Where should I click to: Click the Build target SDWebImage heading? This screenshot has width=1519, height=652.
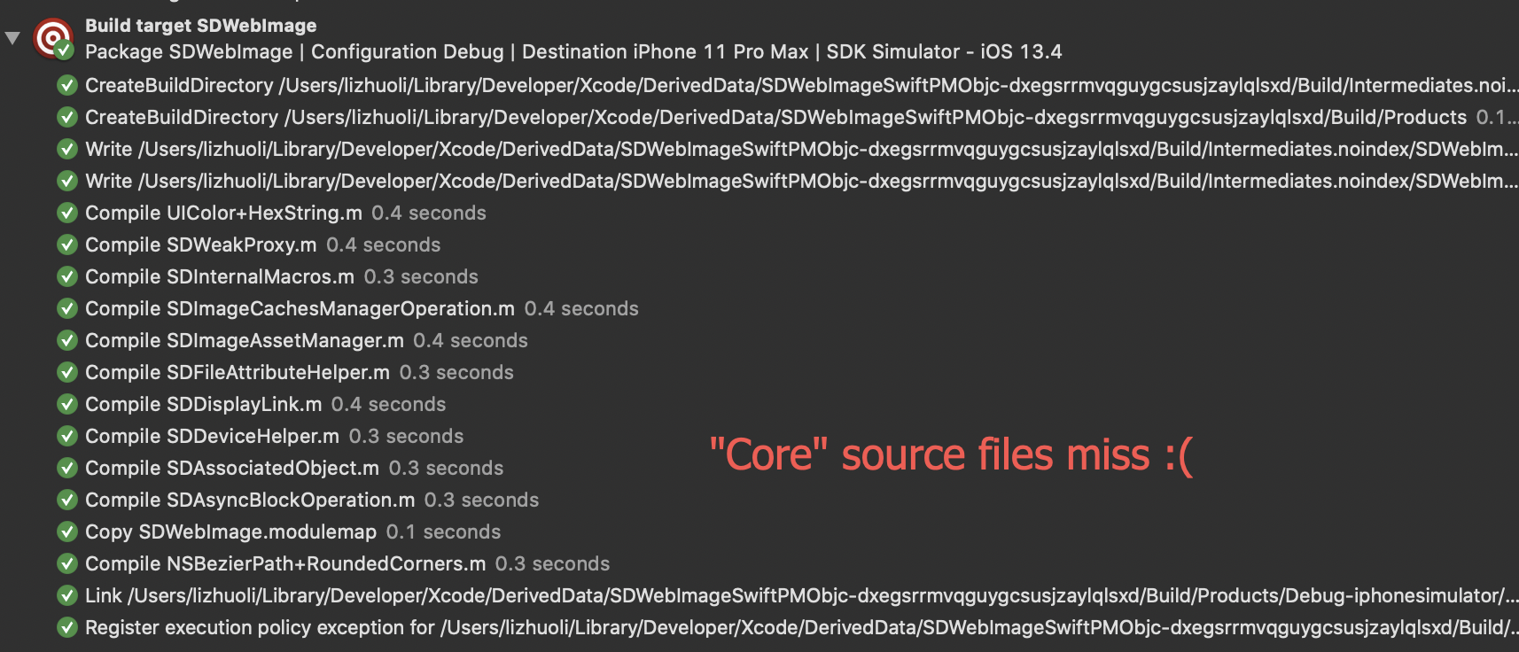click(x=200, y=26)
